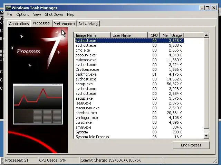
Task: Maximize the Task Manager window
Action: [208, 8]
